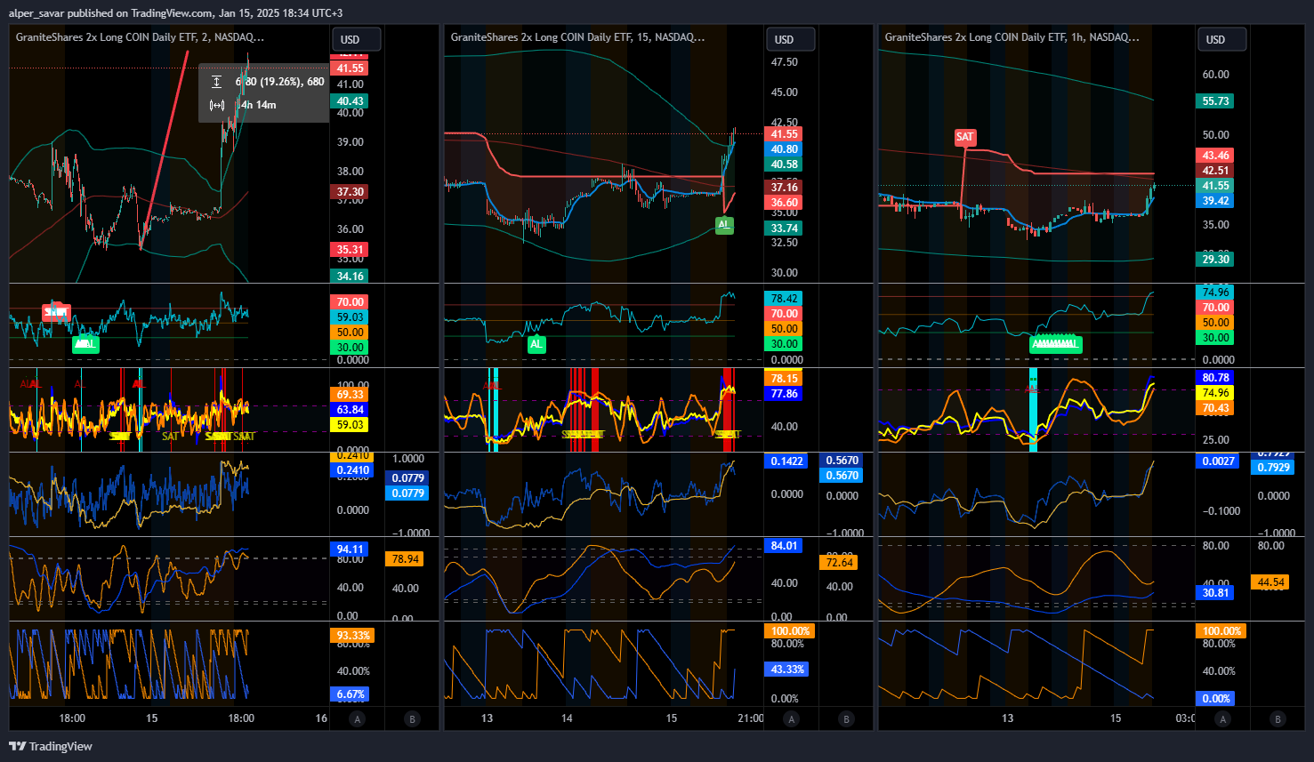1314x762 pixels.
Task: Click the green 40.43 price label on the 2-minute chart
Action: pyautogui.click(x=350, y=101)
